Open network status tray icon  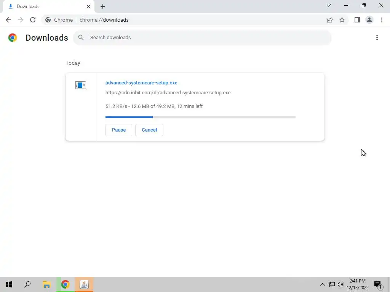coord(332,284)
